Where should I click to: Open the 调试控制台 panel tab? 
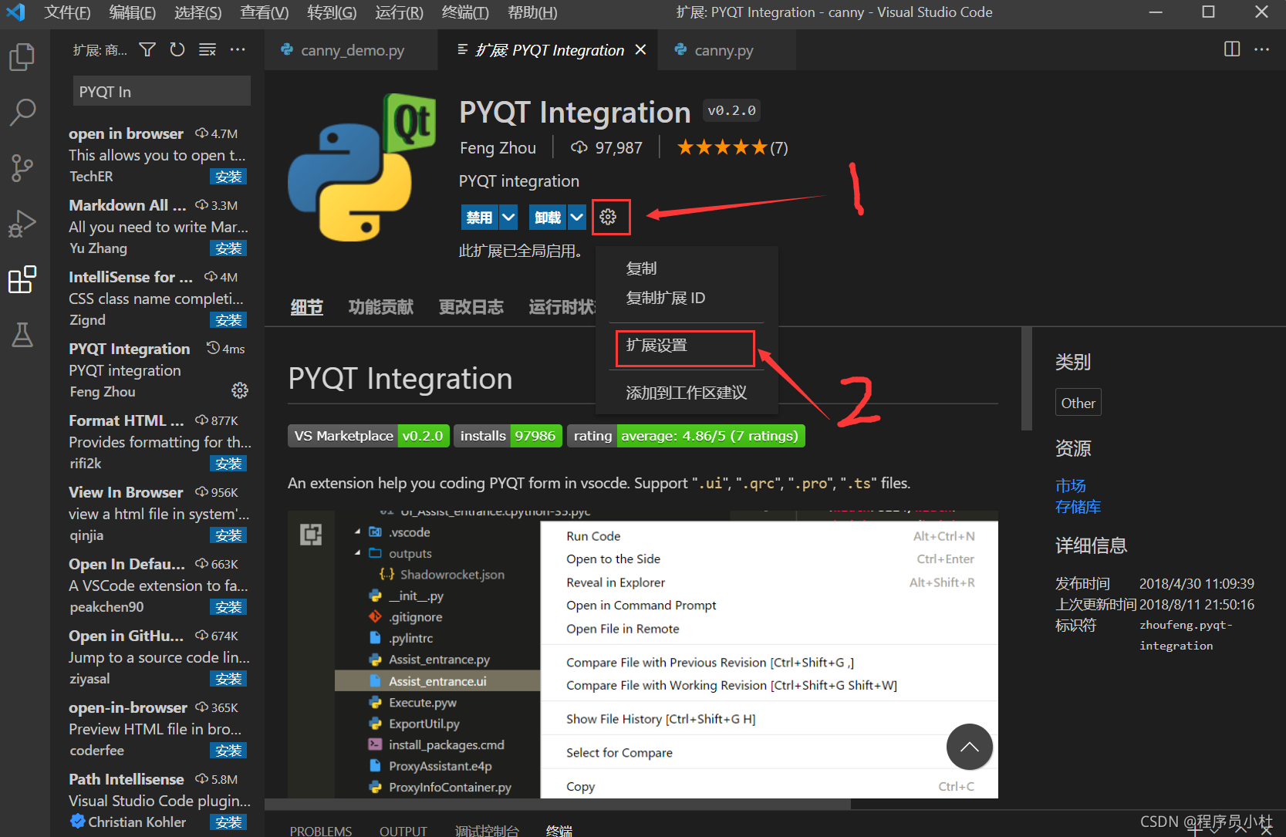tap(487, 830)
